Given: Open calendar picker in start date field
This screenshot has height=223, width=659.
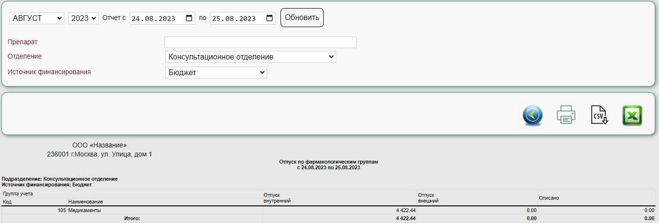Looking at the screenshot, I should [x=189, y=19].
